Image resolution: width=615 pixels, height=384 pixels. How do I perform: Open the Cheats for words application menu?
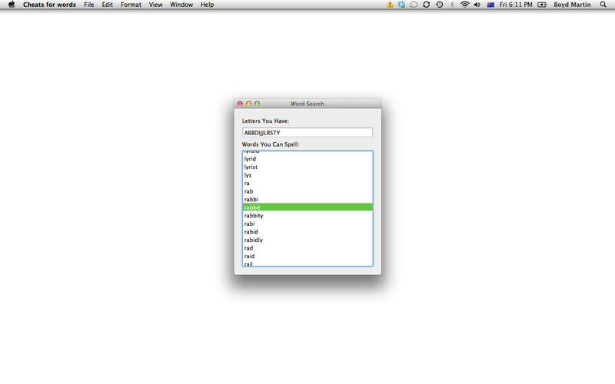(49, 5)
